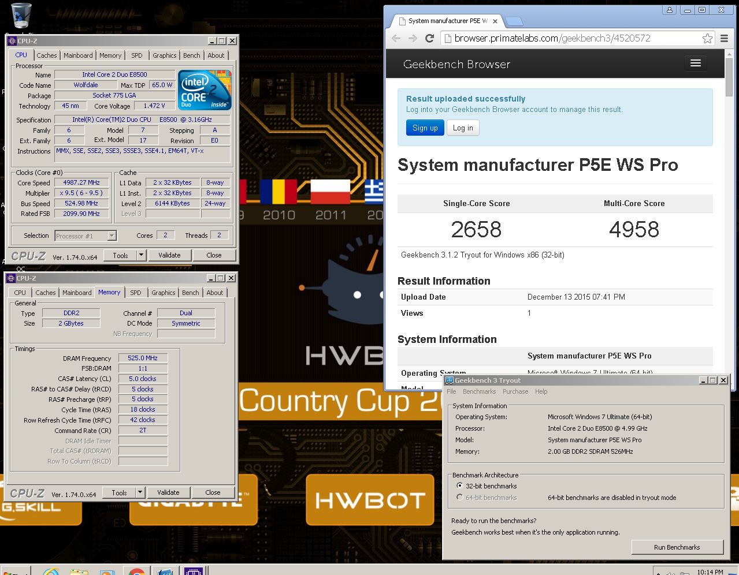Click the Chrome user profile icon

click(x=670, y=10)
